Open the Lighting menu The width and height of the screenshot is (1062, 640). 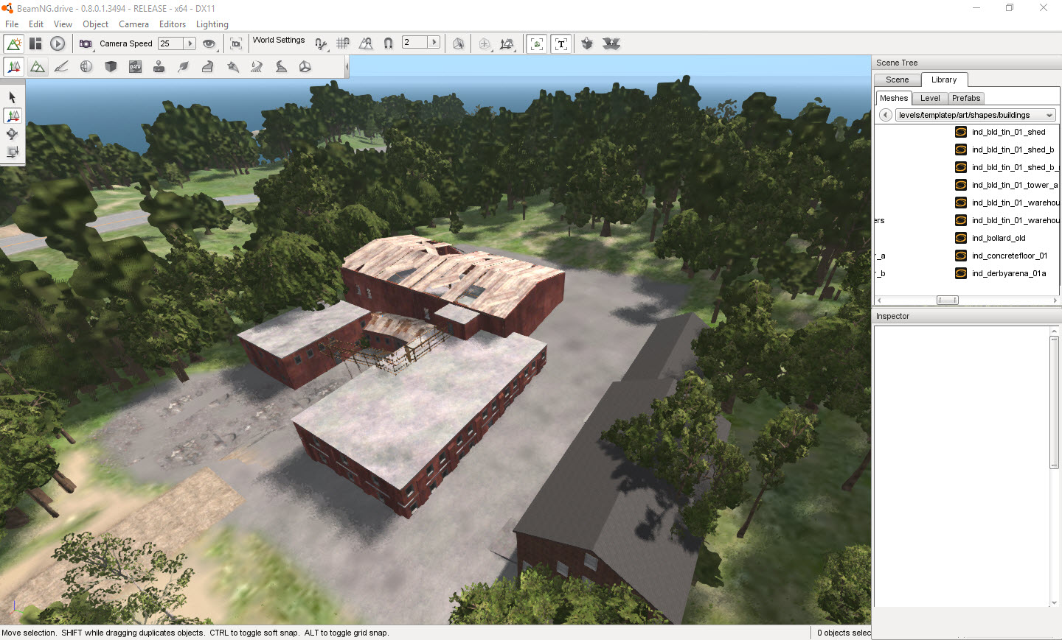click(x=212, y=24)
